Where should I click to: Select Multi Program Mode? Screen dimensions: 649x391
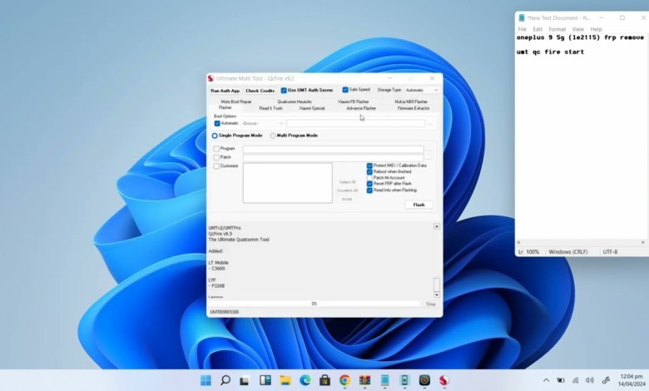[273, 136]
